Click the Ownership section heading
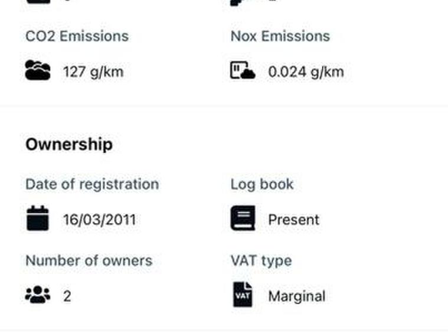Viewport: 448px width, 336px height. coord(69,145)
